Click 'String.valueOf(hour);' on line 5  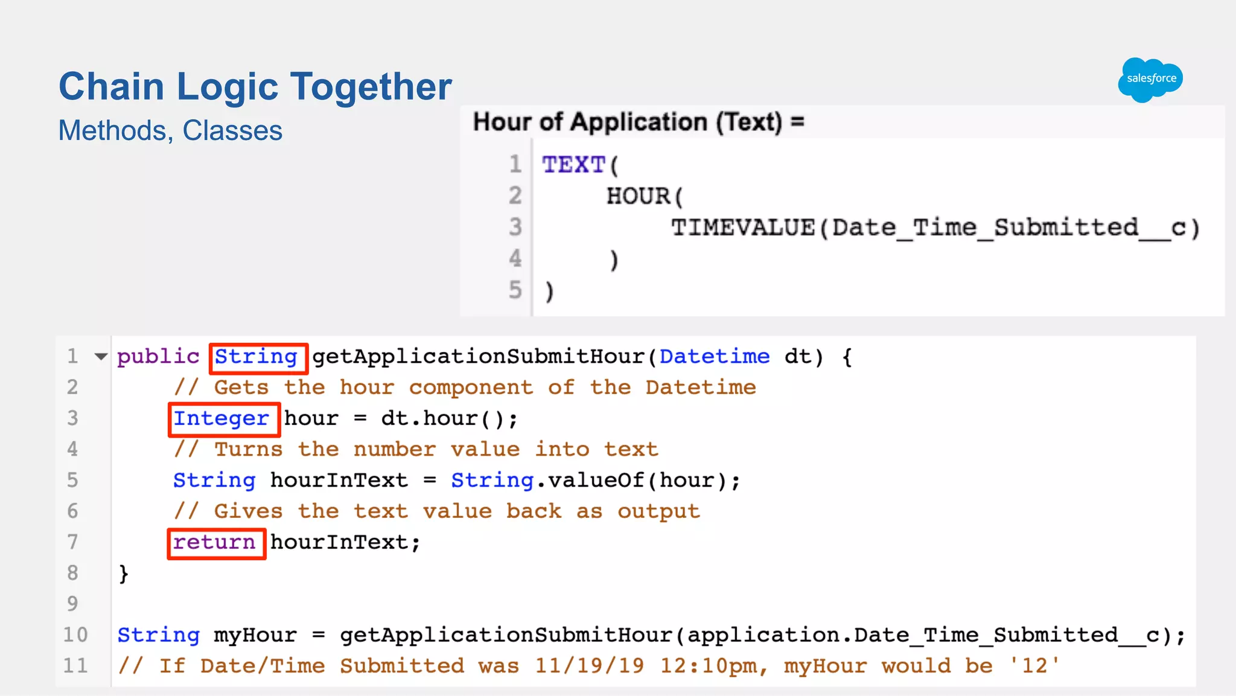(x=596, y=480)
